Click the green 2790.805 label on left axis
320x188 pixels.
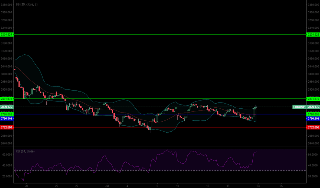tap(7, 115)
